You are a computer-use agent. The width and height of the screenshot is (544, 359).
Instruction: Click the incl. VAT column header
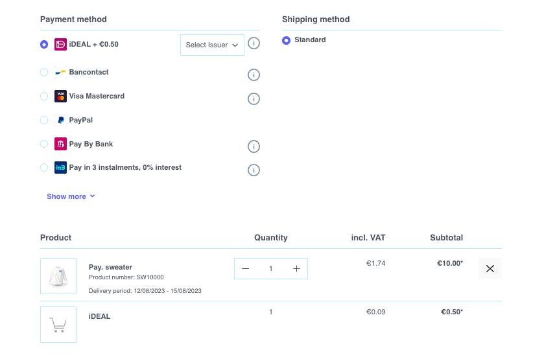coord(368,238)
